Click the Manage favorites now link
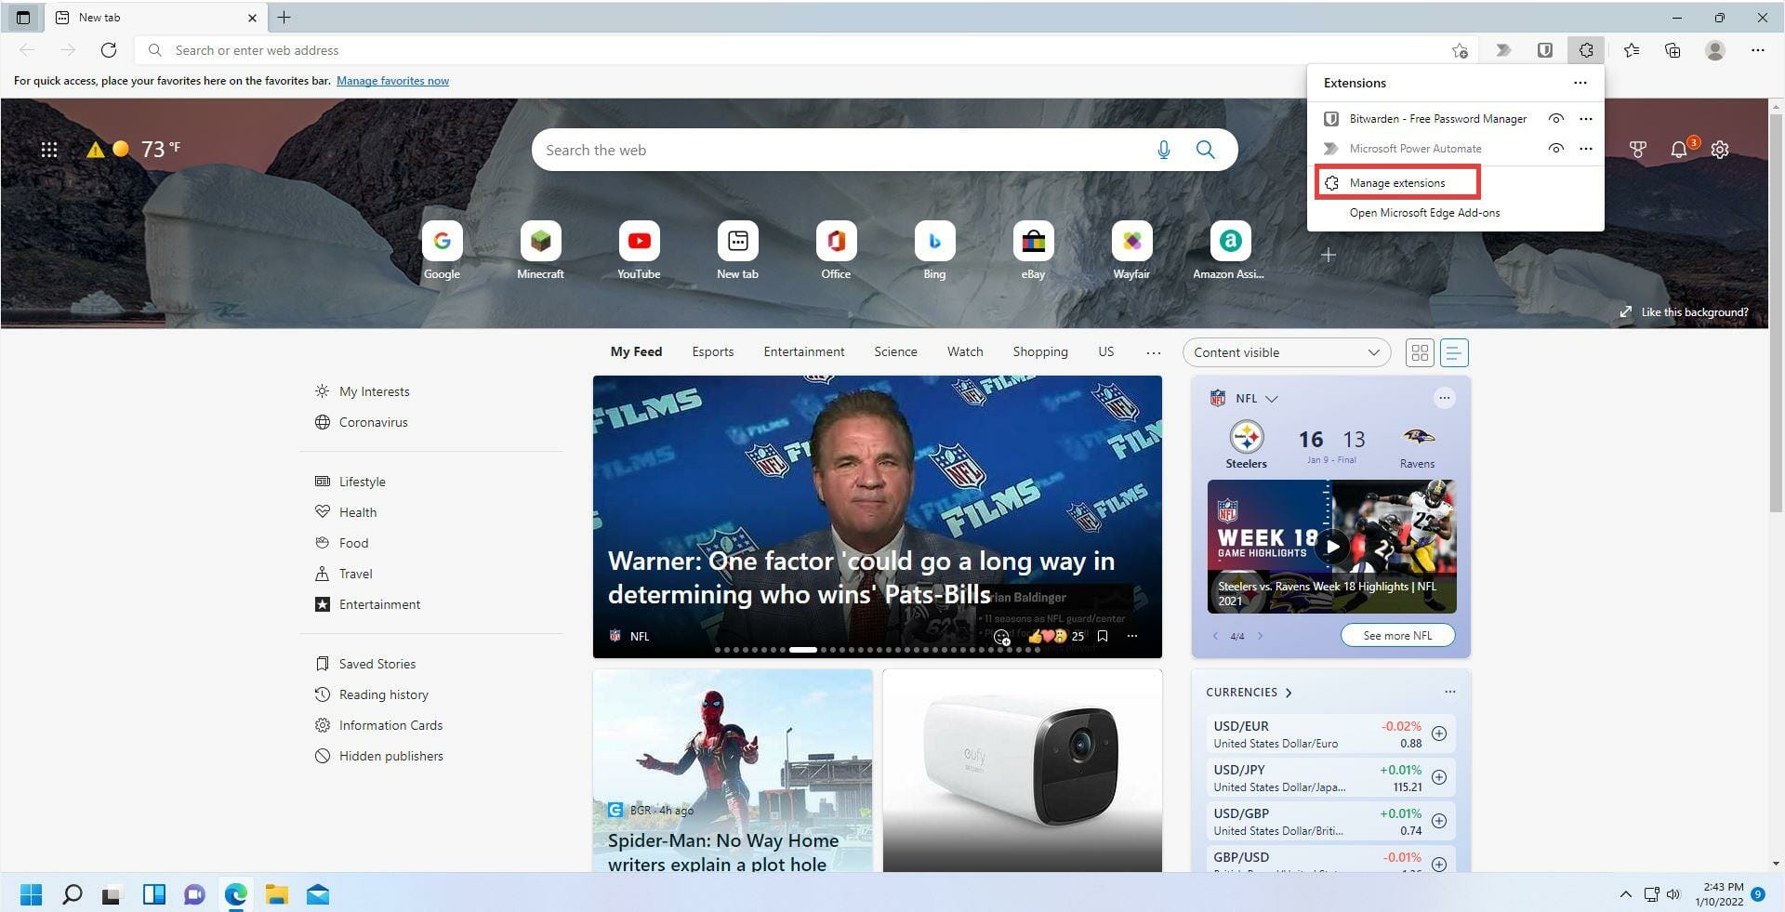Screen dimensions: 1785x912 click(x=392, y=81)
